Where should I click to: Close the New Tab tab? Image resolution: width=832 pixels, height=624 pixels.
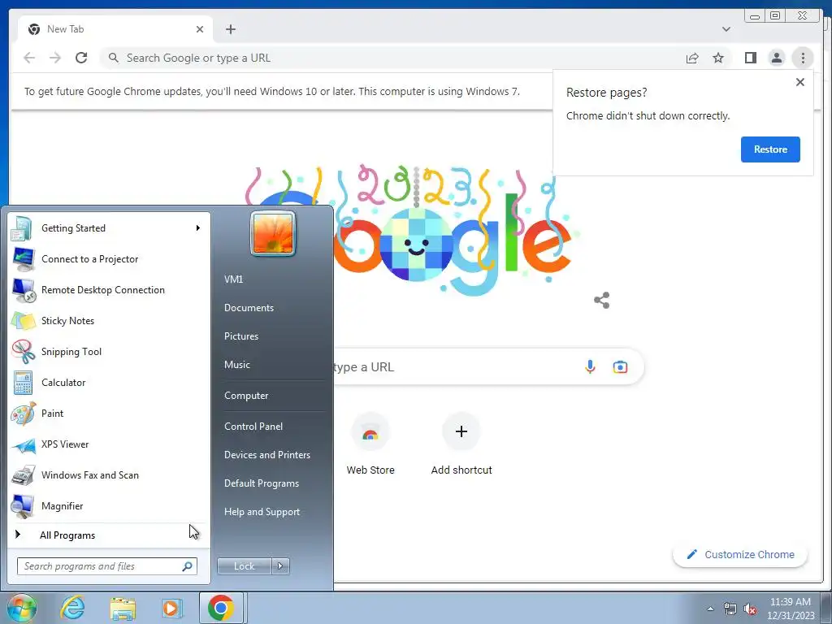200,29
